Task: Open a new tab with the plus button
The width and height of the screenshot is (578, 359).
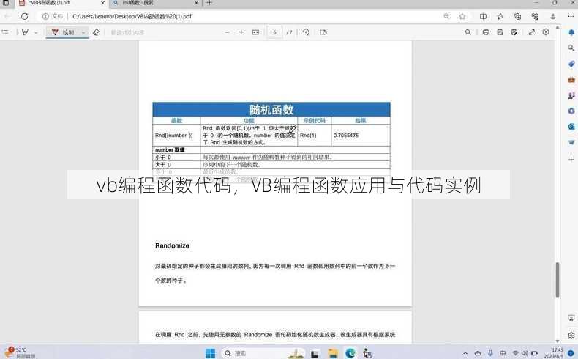Action: pos(209,3)
